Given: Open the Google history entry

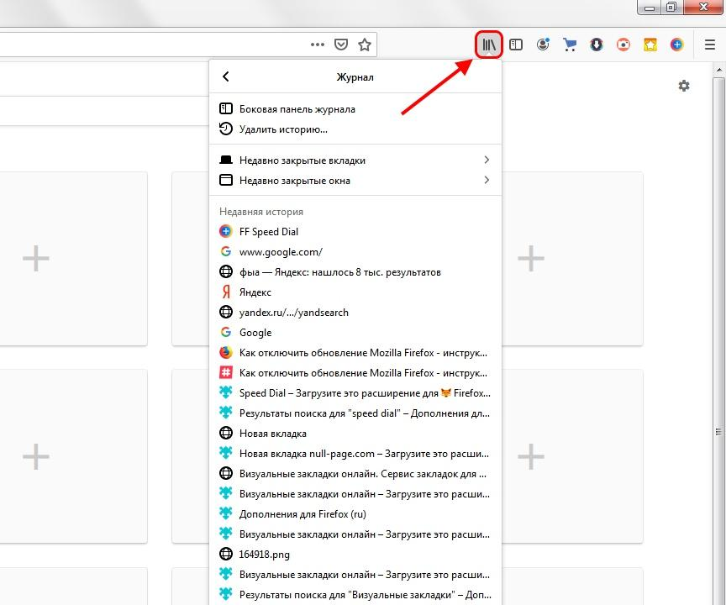Looking at the screenshot, I should coord(355,333).
